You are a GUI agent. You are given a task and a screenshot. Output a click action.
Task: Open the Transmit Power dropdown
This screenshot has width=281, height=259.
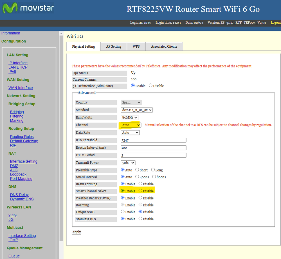(128, 163)
